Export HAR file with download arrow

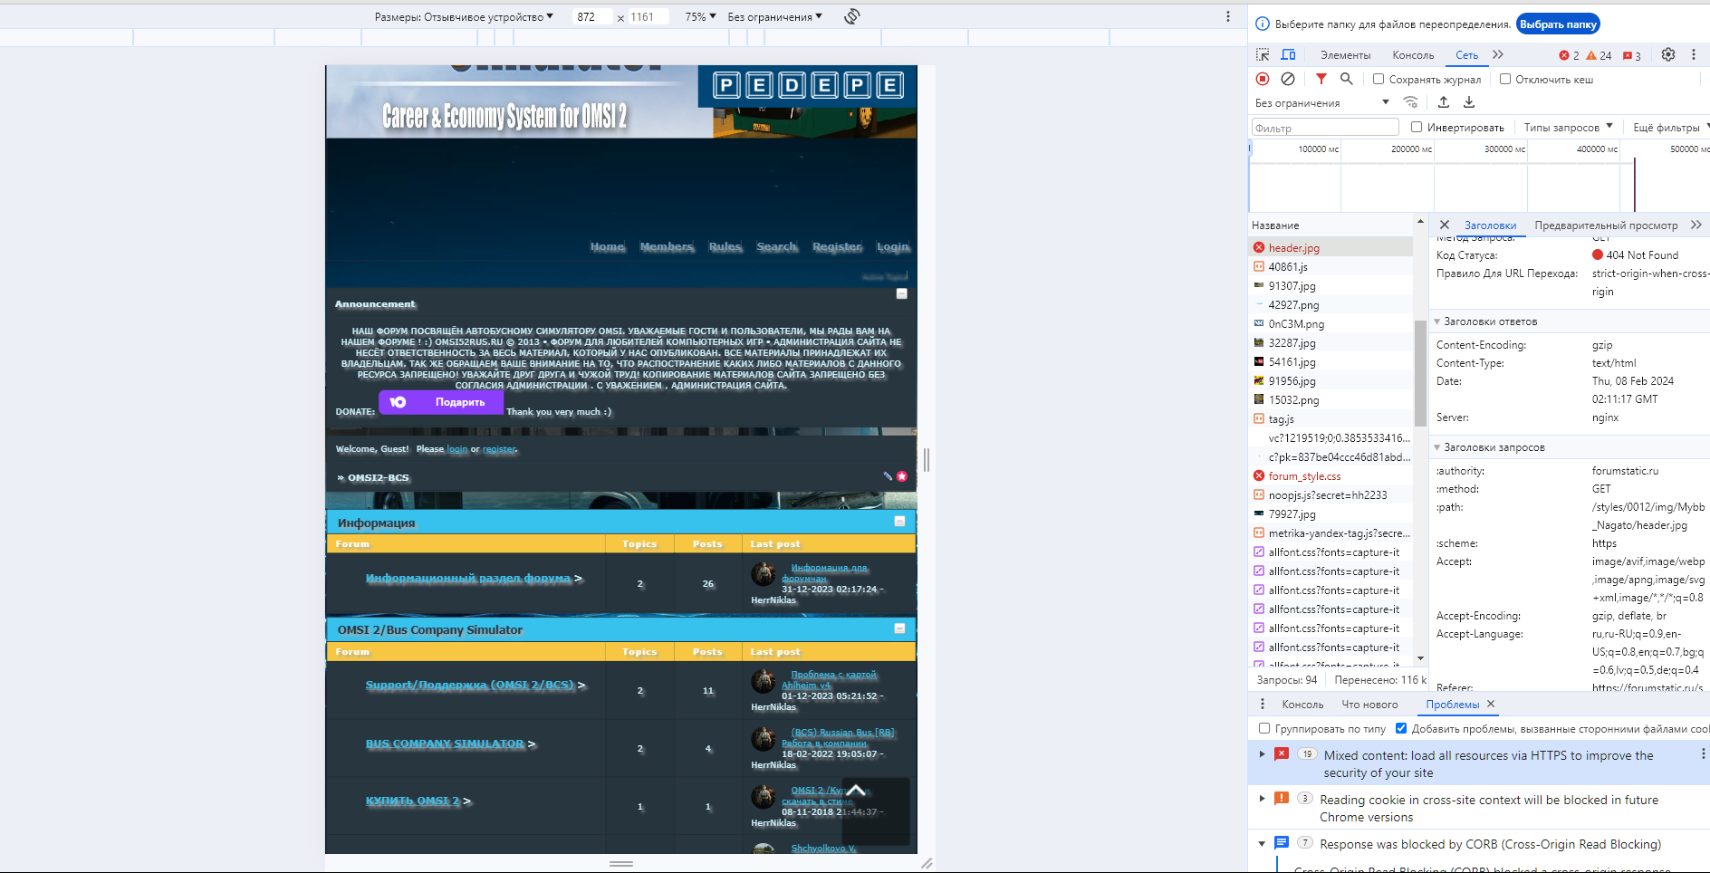pyautogui.click(x=1469, y=102)
